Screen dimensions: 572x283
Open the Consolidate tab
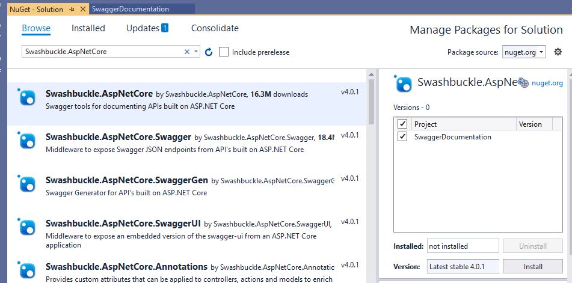pyautogui.click(x=215, y=28)
